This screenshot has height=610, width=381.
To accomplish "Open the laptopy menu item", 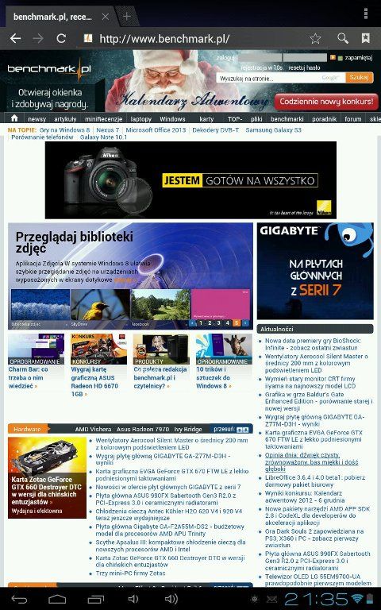I will [141, 119].
